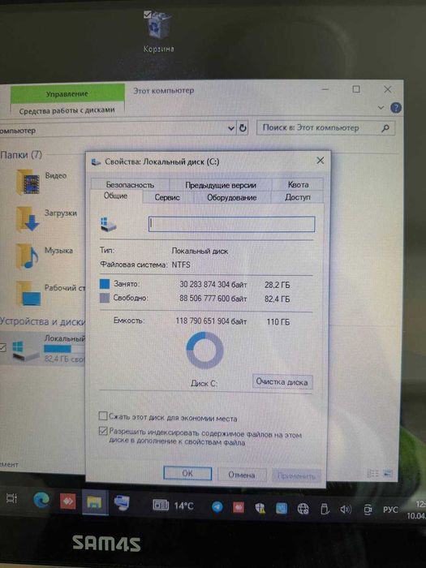The width and height of the screenshot is (426, 568).
Task: Click the red tray icon beside Telegram
Action: tap(239, 507)
